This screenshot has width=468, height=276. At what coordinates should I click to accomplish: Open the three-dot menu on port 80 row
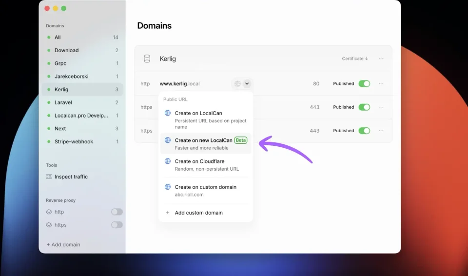click(x=381, y=84)
